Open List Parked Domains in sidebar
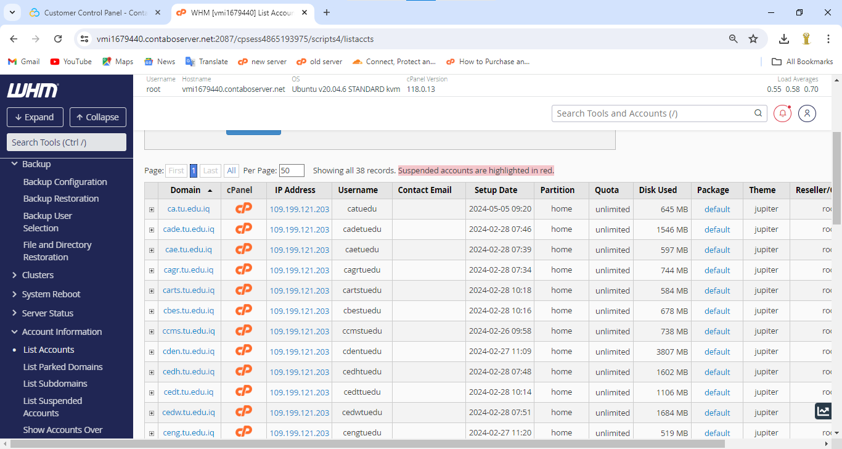This screenshot has height=449, width=842. (x=63, y=367)
